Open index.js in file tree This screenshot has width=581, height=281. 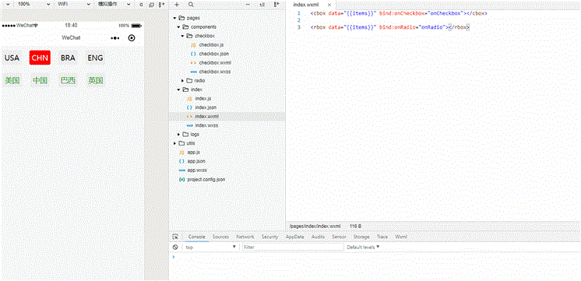tap(203, 99)
